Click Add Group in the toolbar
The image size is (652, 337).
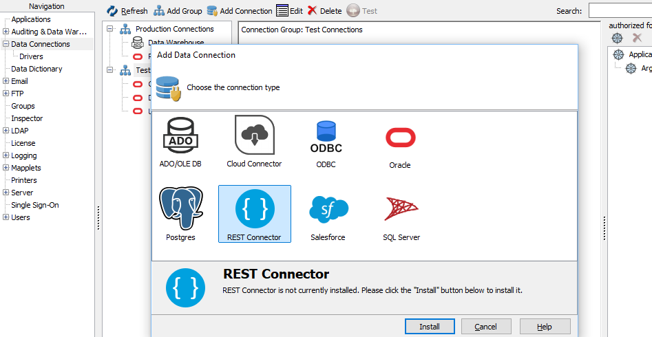pyautogui.click(x=178, y=11)
